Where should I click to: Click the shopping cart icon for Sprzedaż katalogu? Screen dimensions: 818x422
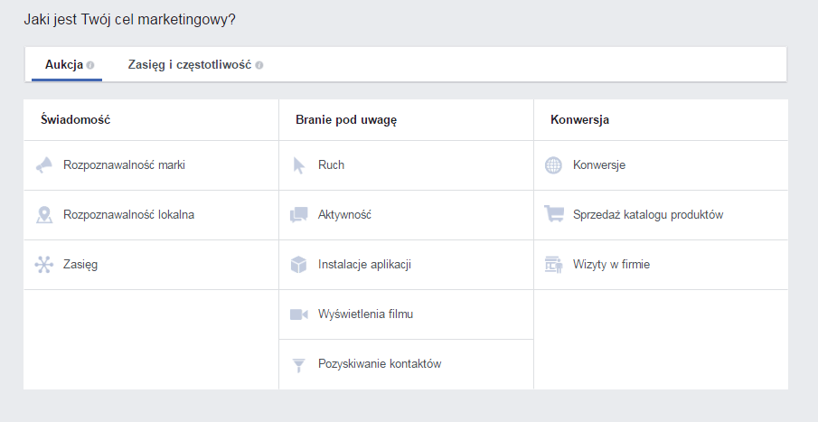(x=553, y=215)
